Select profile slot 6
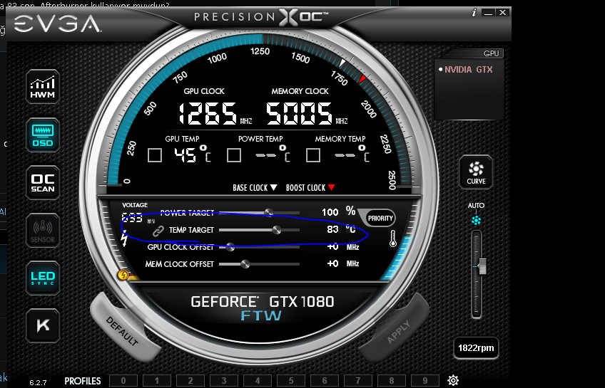This screenshot has height=388, width=605. coord(325,381)
